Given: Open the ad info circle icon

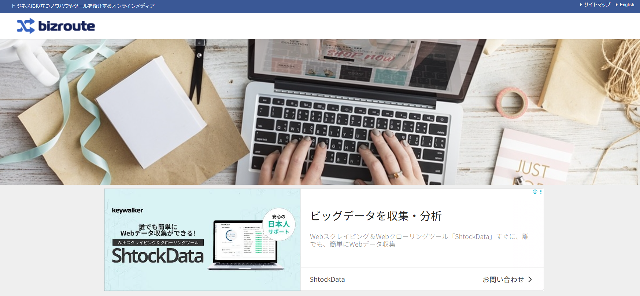Looking at the screenshot, I should pyautogui.click(x=535, y=192).
